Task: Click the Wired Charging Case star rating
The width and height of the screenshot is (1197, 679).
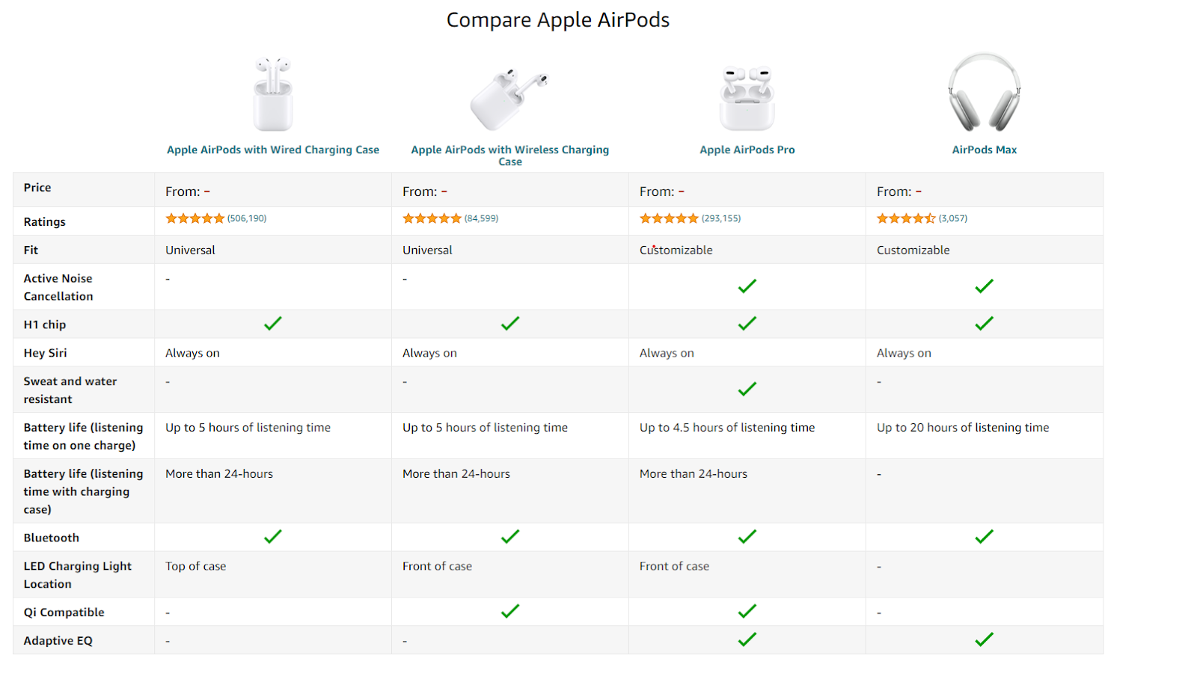Action: click(195, 218)
